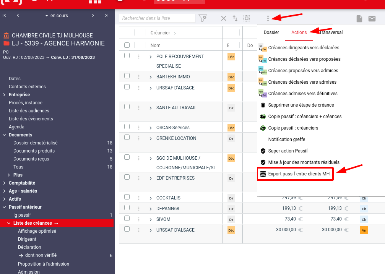Check the DEPANN68 row checkbox
Image resolution: width=385 pixels, height=274 pixels.
point(127,208)
